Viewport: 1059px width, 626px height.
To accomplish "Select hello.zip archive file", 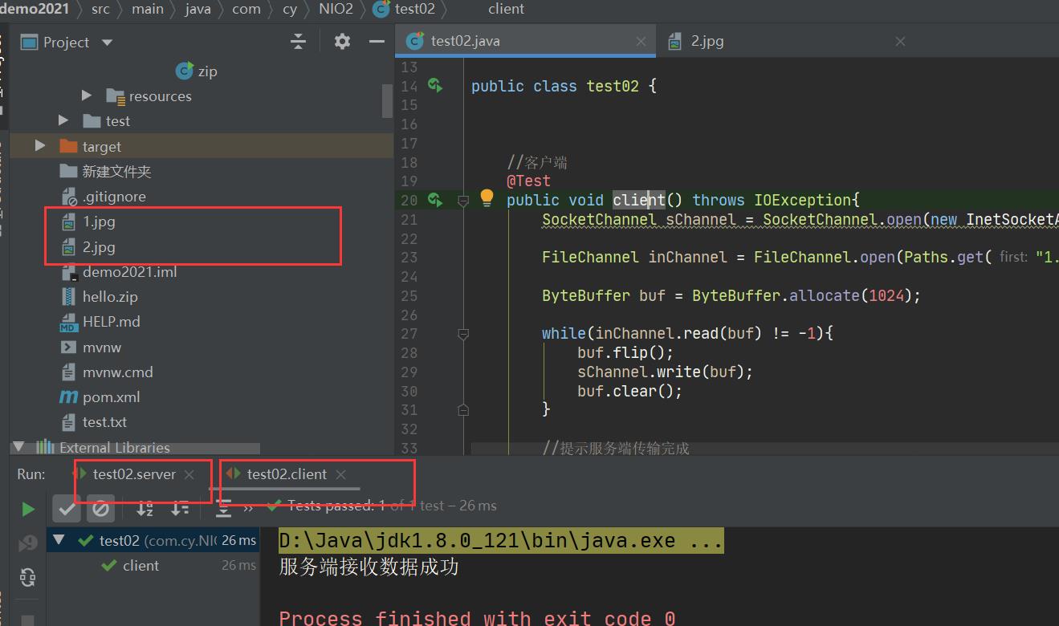I will pos(100,297).
